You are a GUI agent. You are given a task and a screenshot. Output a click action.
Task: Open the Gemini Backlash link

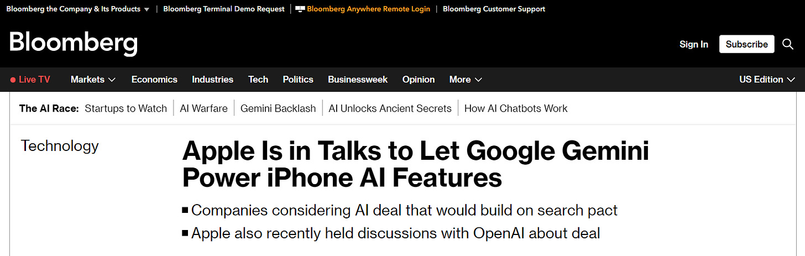[x=278, y=108]
